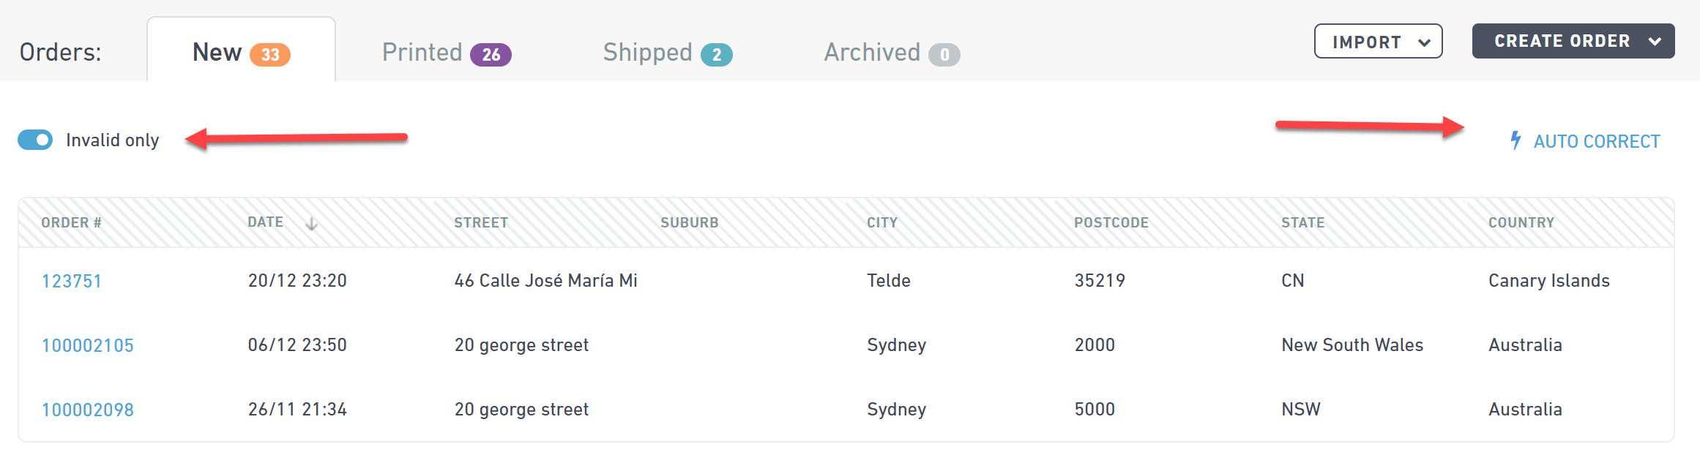Click the Create Order button
Viewport: 1700px width, 463px height.
click(x=1573, y=41)
